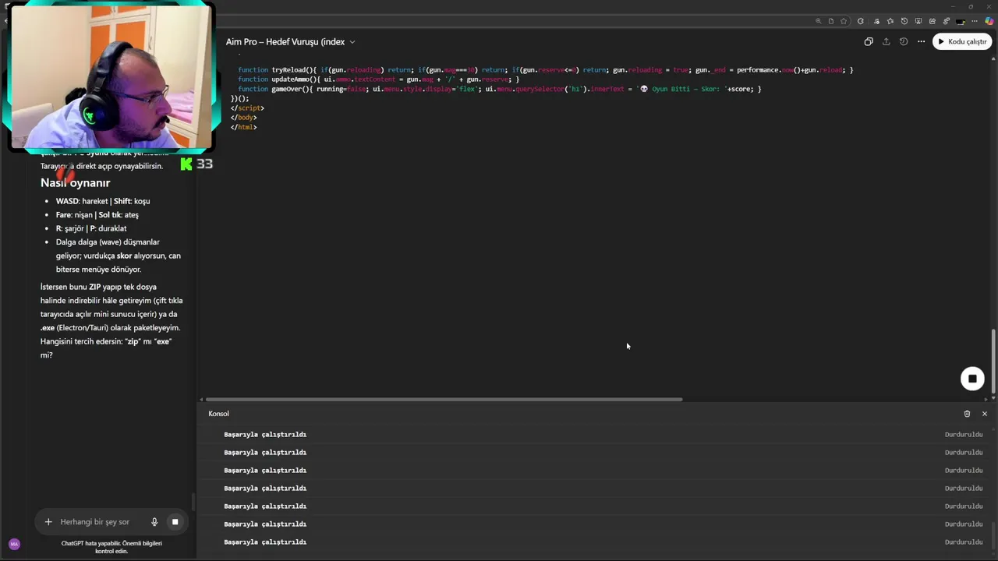Open the canvas more options ellipsis
The width and height of the screenshot is (998, 561).
click(x=921, y=41)
